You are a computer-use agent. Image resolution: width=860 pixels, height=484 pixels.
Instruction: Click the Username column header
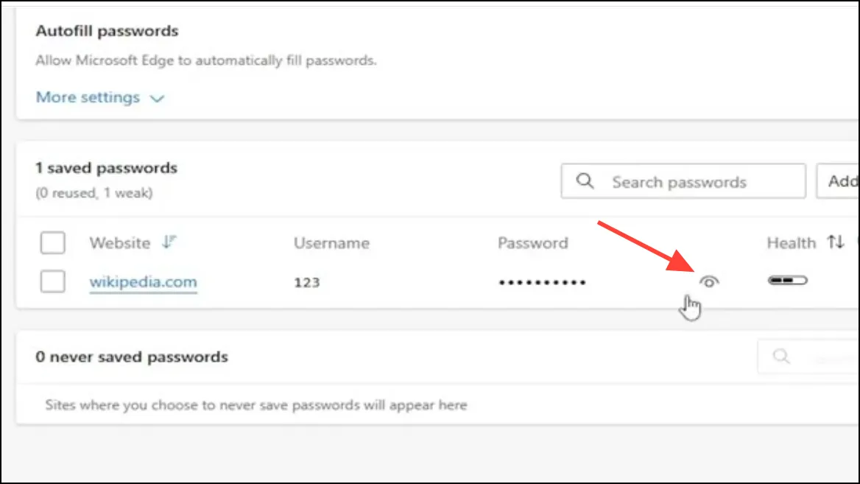331,242
